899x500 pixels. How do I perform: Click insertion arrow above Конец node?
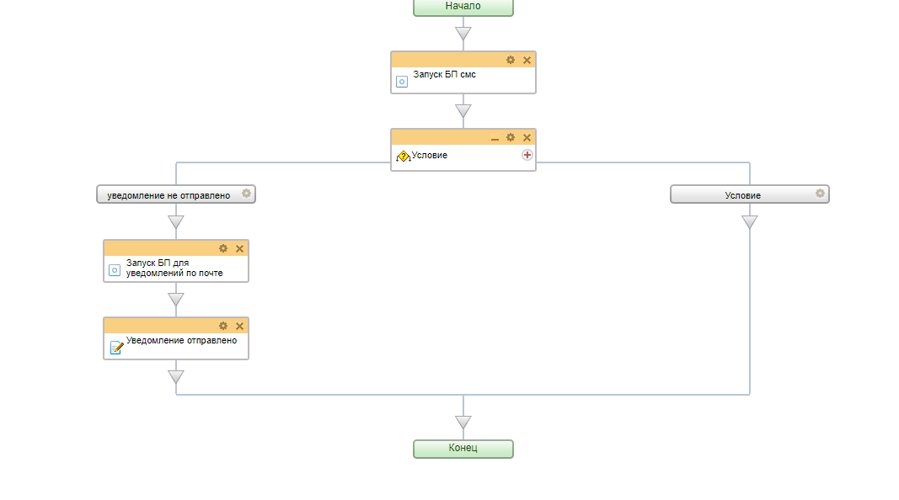(463, 422)
